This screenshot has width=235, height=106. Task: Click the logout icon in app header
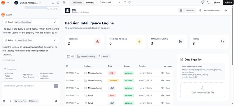226,10
